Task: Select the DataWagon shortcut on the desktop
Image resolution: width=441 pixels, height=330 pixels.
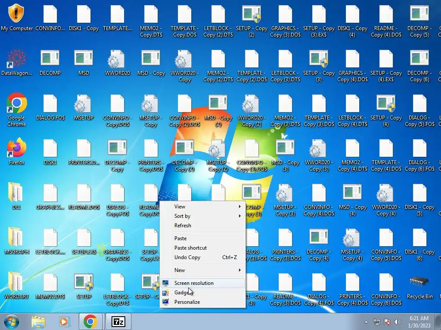Action: click(x=17, y=62)
